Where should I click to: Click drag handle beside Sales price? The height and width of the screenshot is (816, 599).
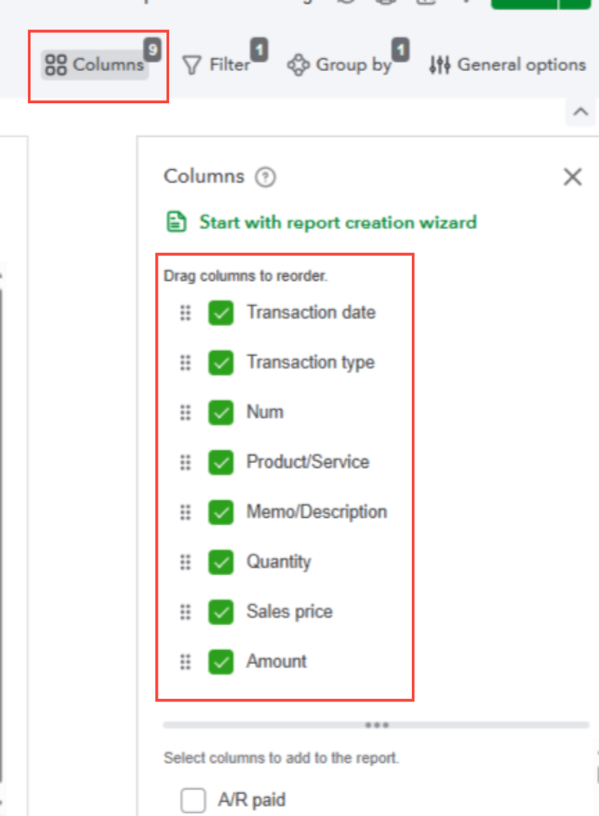click(x=186, y=612)
